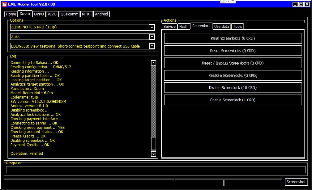This screenshot has width=312, height=190.
Task: Click log line 'Android version: 8.1.0'
Action: (29, 106)
